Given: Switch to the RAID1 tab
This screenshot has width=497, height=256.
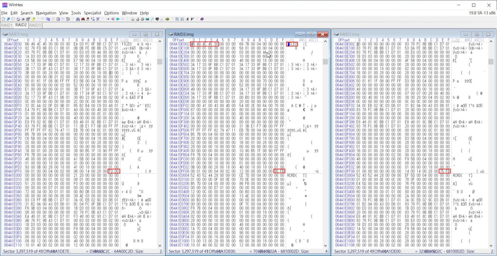Looking at the screenshot, I should [7, 25].
